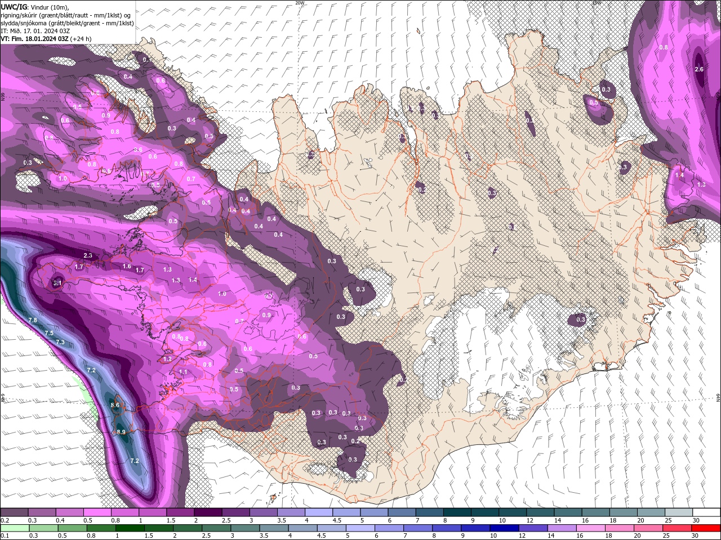Click the 'slydda/snjókoma (grátt/bleikt/grænt - mm/1klst)' line

[x=68, y=23]
